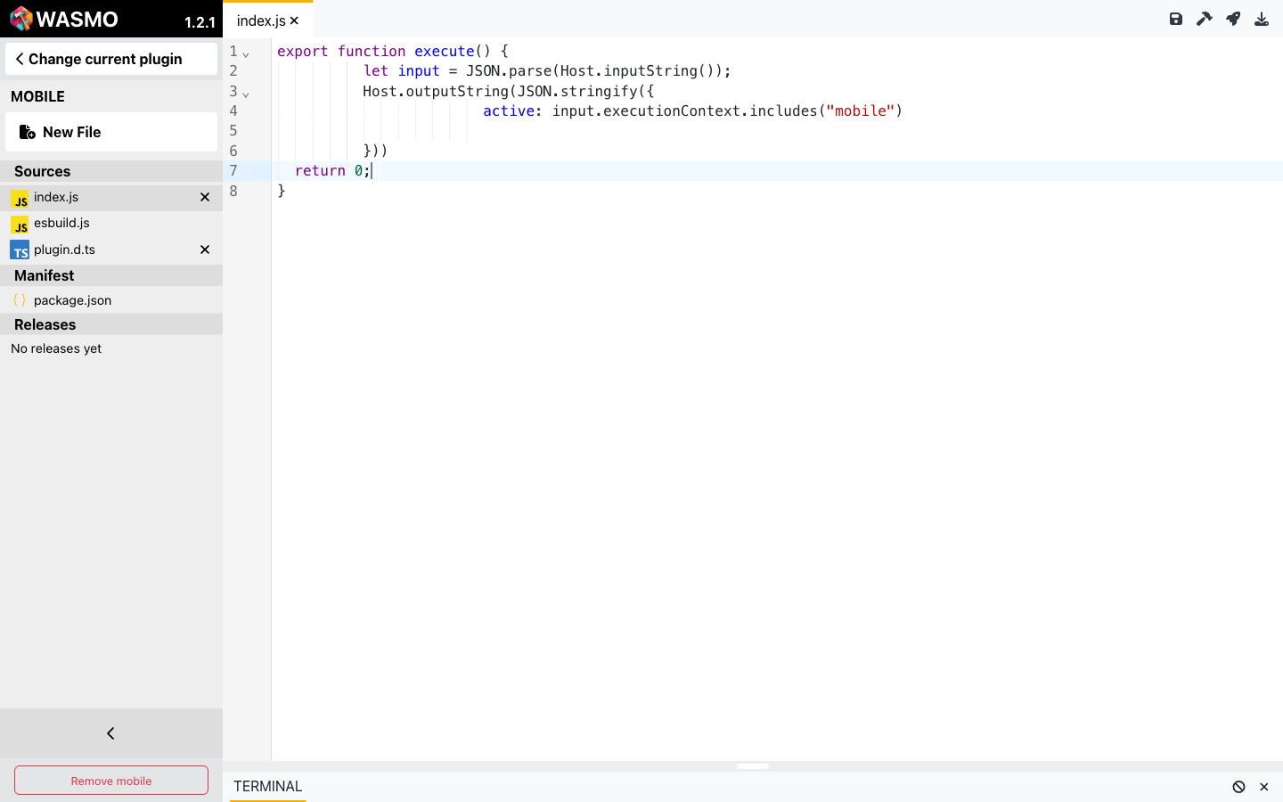This screenshot has width=1283, height=802.
Task: Close the terminal panel with the X icon
Action: pos(1263,787)
